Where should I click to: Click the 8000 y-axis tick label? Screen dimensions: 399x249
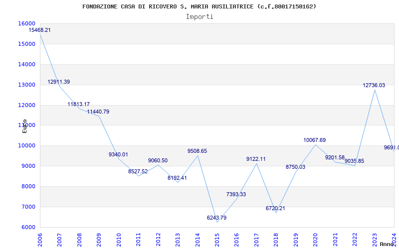click(x=28, y=186)
